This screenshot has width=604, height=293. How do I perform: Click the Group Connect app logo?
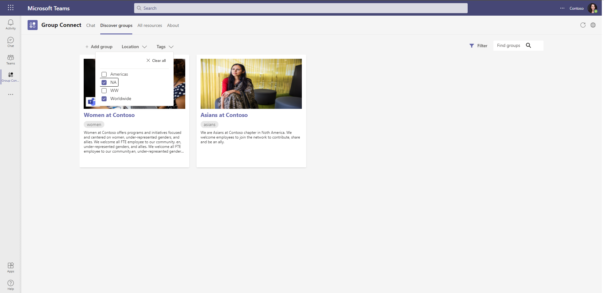(33, 25)
